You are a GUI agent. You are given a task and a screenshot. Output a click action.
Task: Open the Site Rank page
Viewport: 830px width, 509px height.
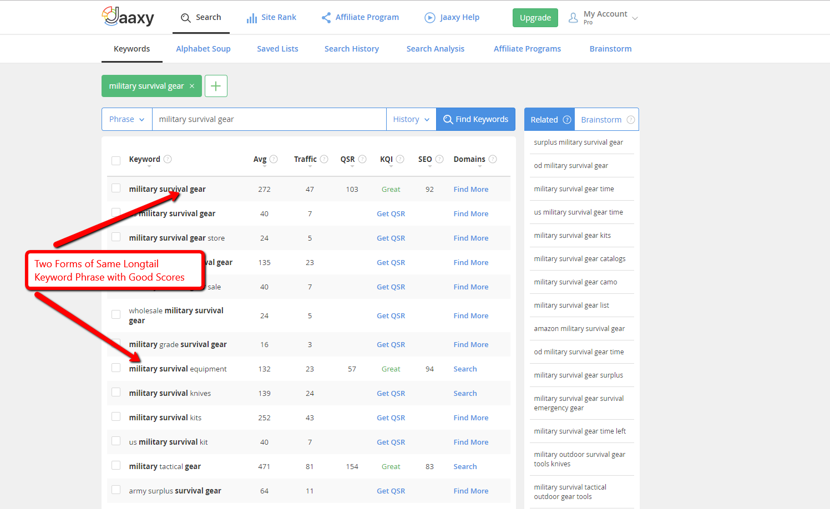pos(271,17)
